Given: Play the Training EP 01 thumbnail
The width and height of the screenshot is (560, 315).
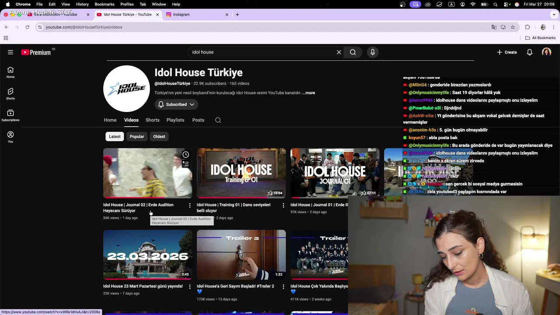Looking at the screenshot, I should (241, 173).
